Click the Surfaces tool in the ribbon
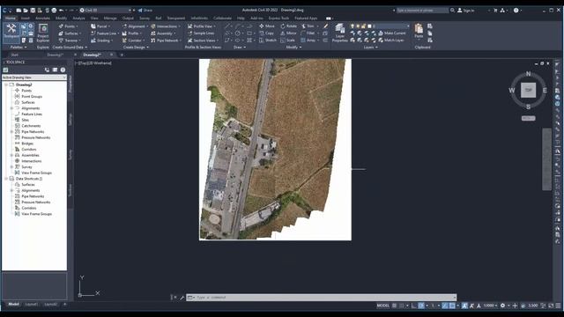The width and height of the screenshot is (564, 317). 70,33
